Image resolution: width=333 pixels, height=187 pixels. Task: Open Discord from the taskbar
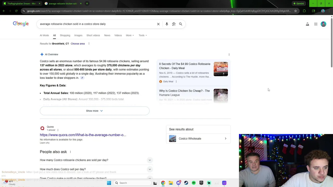178,183
